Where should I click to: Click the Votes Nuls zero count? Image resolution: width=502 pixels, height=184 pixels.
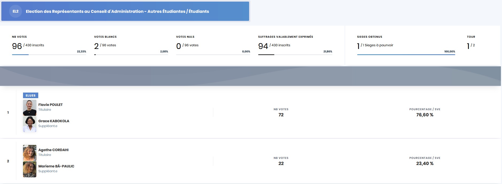[178, 46]
